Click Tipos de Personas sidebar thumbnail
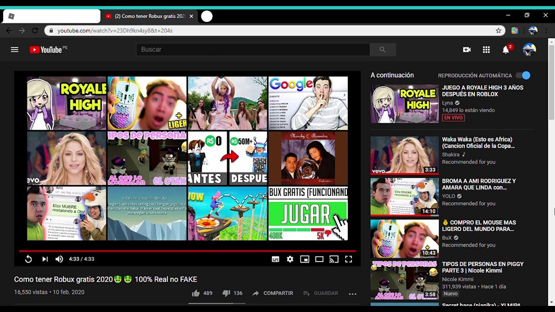Image resolution: width=555 pixels, height=312 pixels. click(405, 280)
